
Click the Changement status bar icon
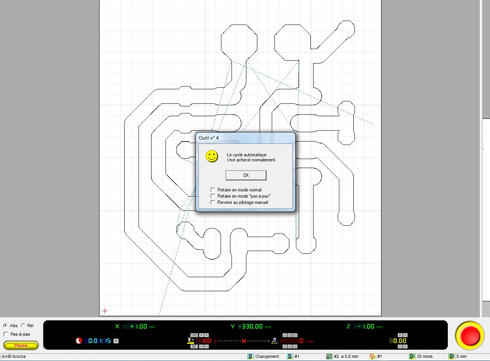click(x=250, y=356)
